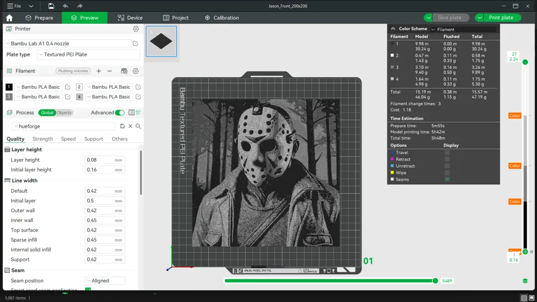Viewport: 537px width, 302px height.
Task: Edit filament 4 preset icon
Action: 138,97
